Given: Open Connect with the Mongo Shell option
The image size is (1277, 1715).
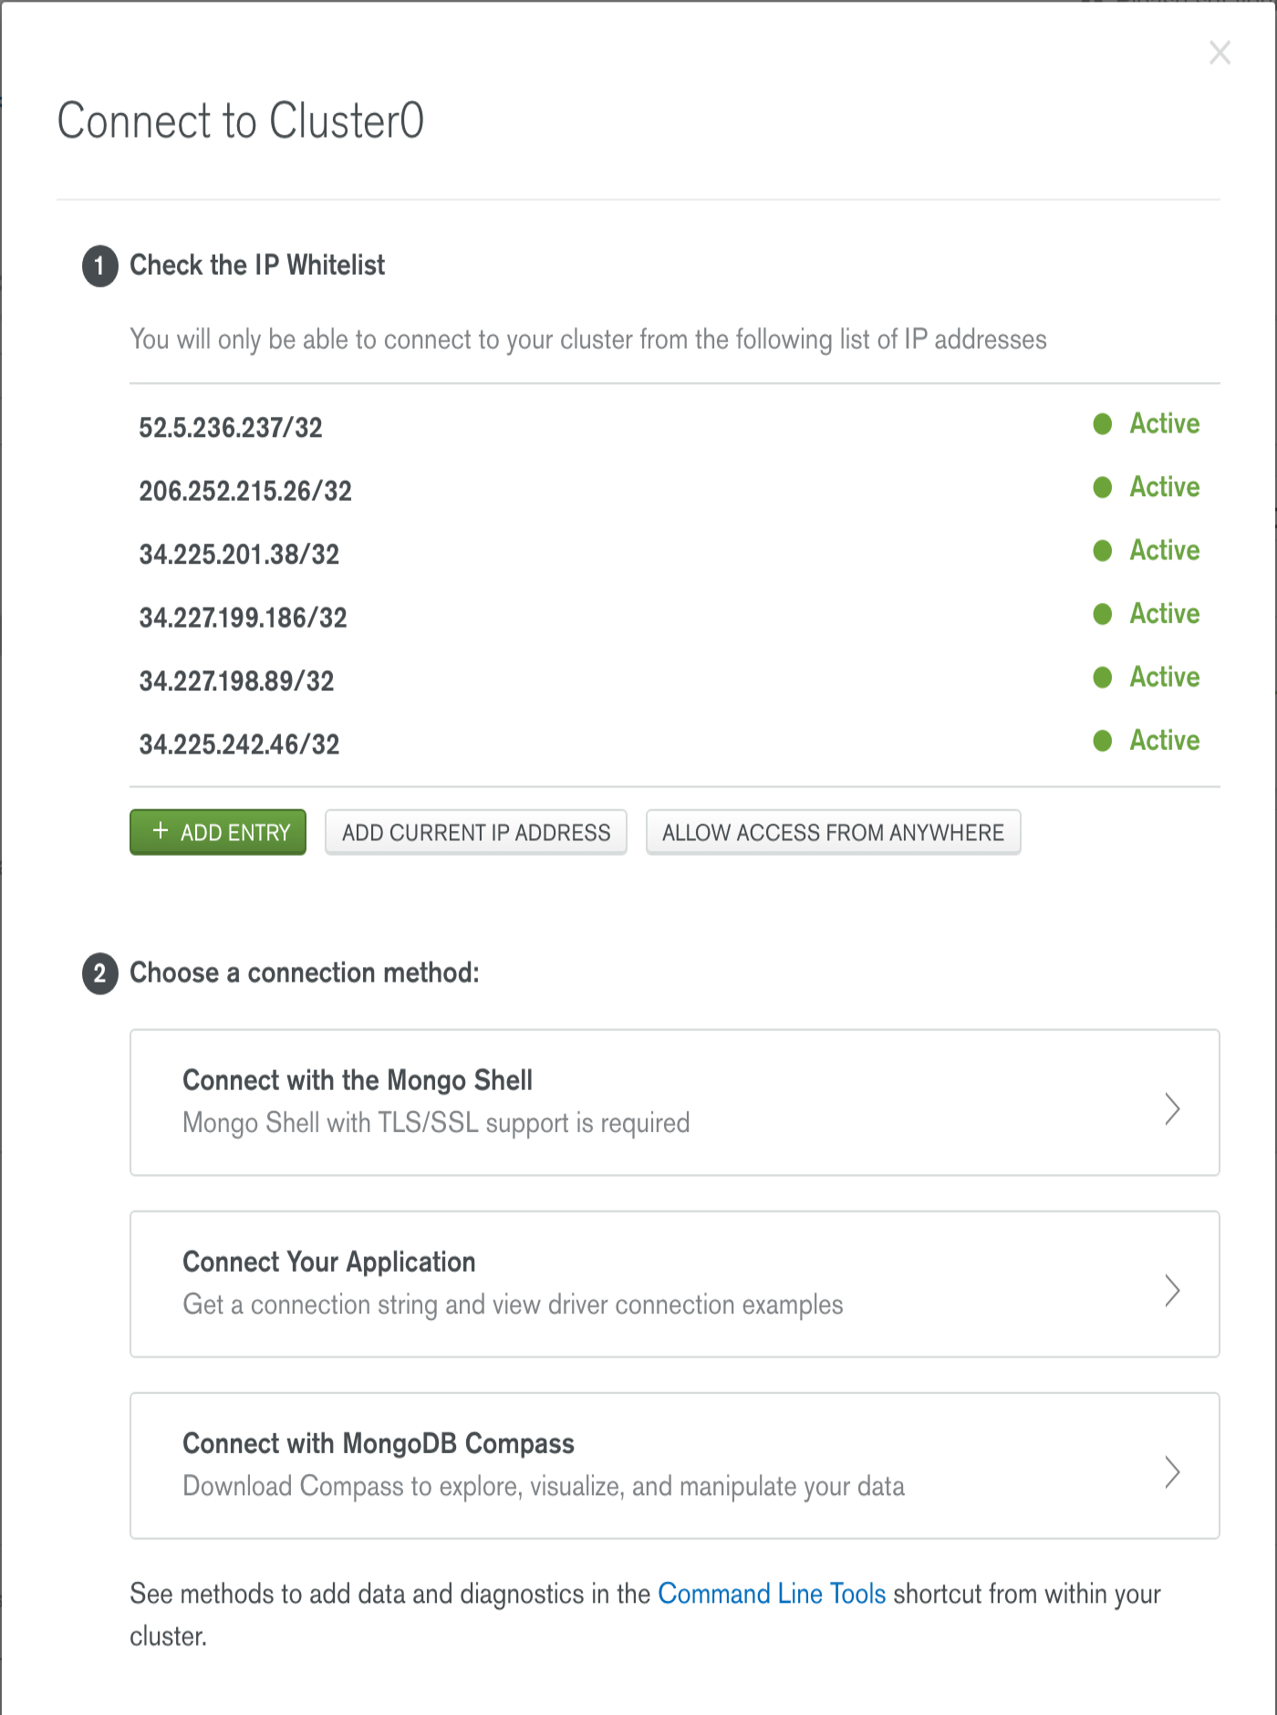Looking at the screenshot, I should coord(674,1102).
